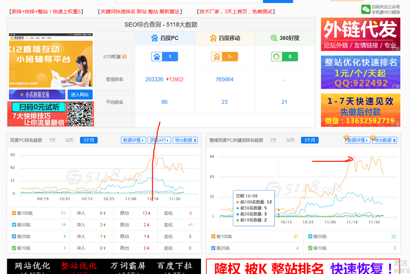Click Baidu PC 受宠排名 value 203326

(154, 79)
